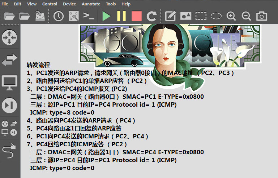
Task: Click the zoom in magnifier
Action: [x=231, y=16]
